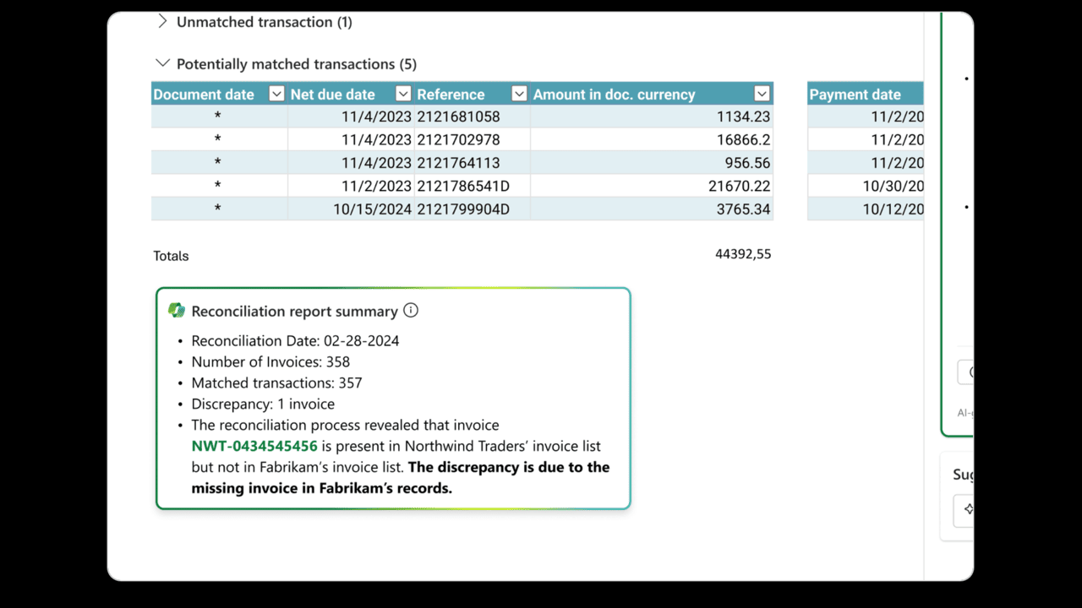Open invoice link NWT-0434545456
1082x608 pixels.
254,446
